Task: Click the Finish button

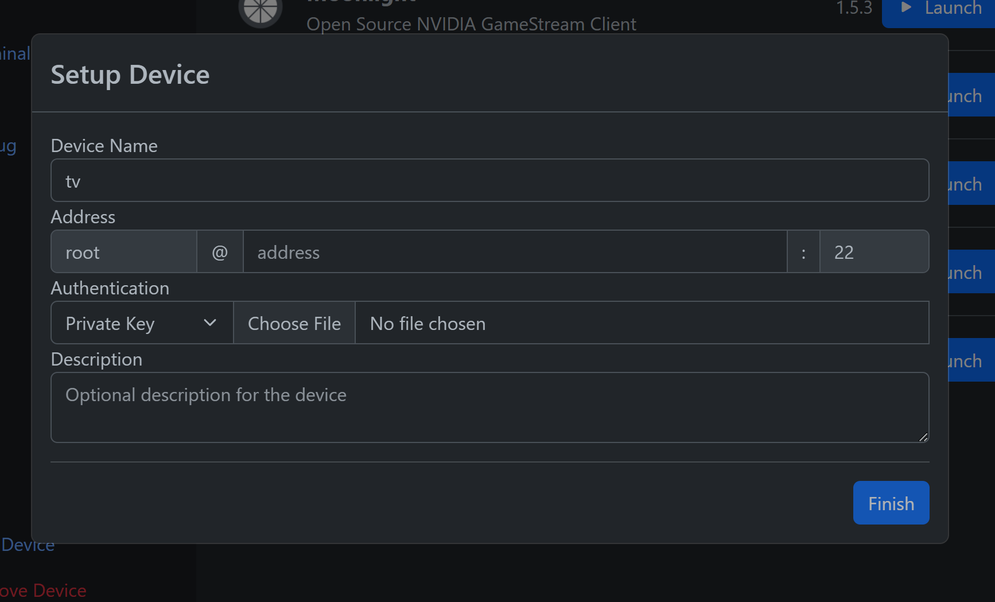Action: [x=891, y=503]
